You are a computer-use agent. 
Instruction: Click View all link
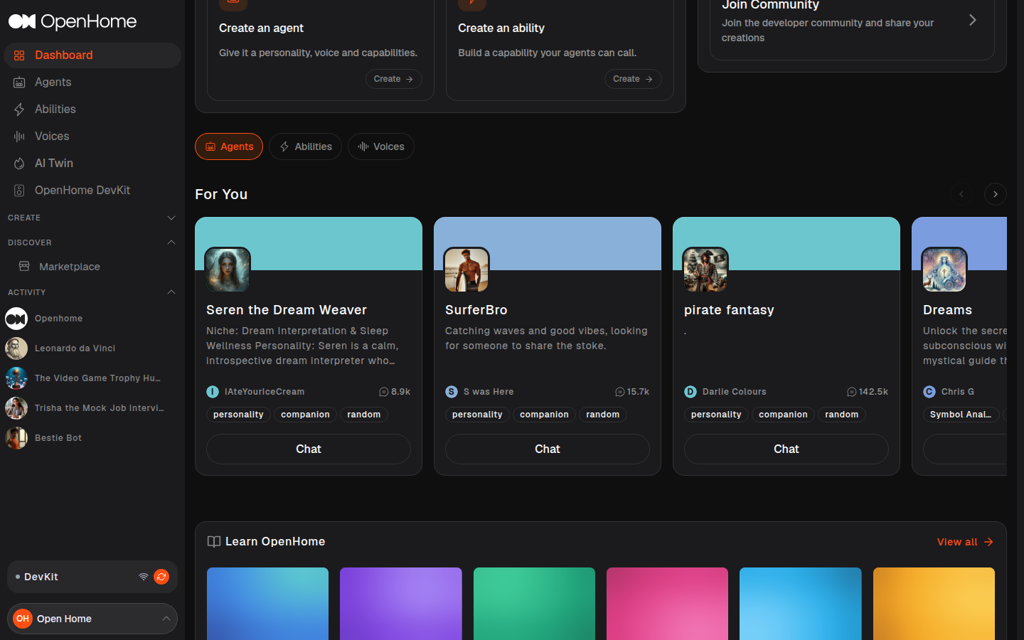click(965, 542)
